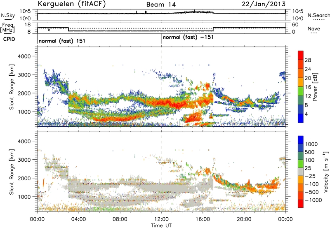Click the '2000' tick of the velocity panel

(x=24, y=178)
